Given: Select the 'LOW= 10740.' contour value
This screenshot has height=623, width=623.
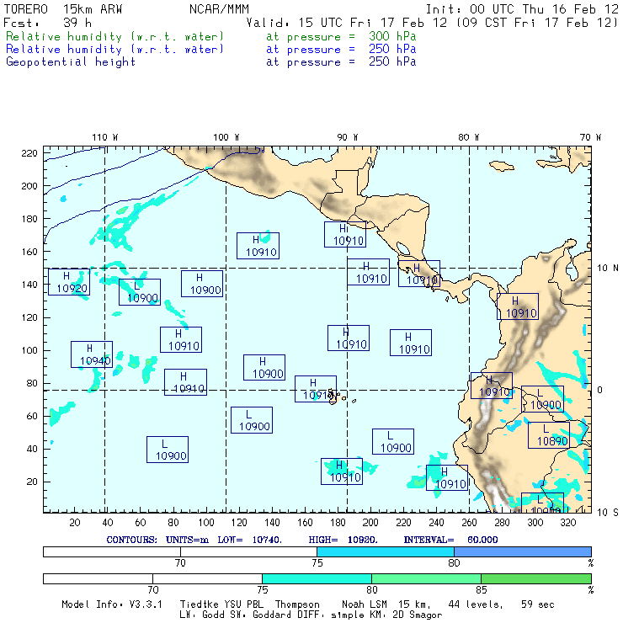Looking at the screenshot, I should pyautogui.click(x=249, y=540).
